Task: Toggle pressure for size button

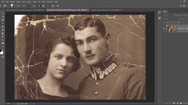Action: (x=58, y=6)
